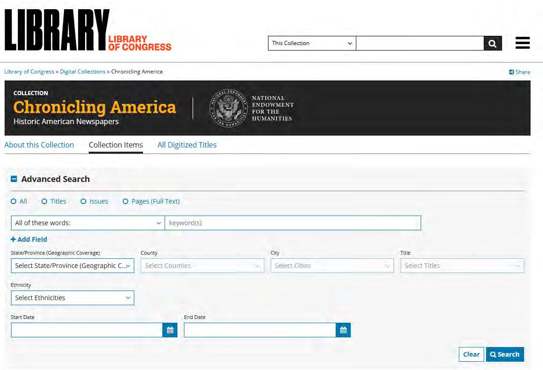
Task: Open the This Collection dropdown
Action: [312, 43]
